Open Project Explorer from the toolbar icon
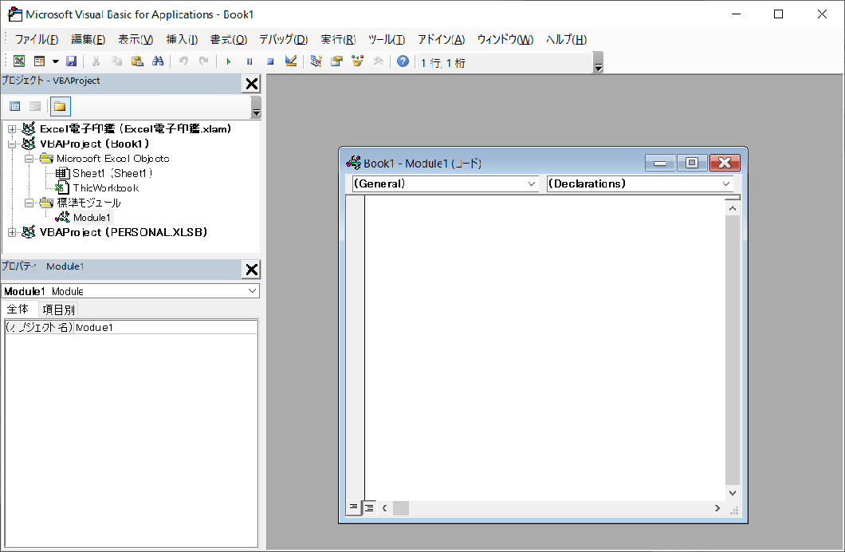Viewport: 845px width, 552px height. pos(316,61)
